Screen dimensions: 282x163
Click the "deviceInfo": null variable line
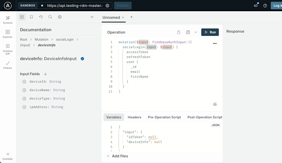tap(144, 142)
